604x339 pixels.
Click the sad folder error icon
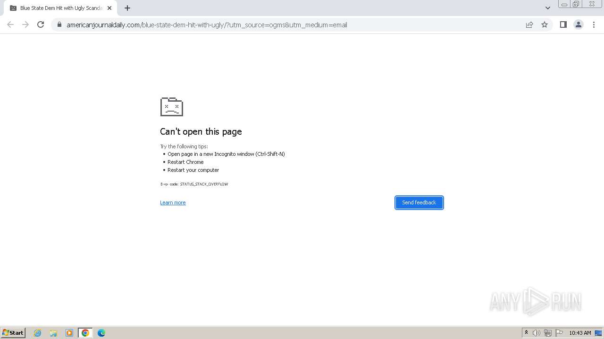pyautogui.click(x=172, y=107)
